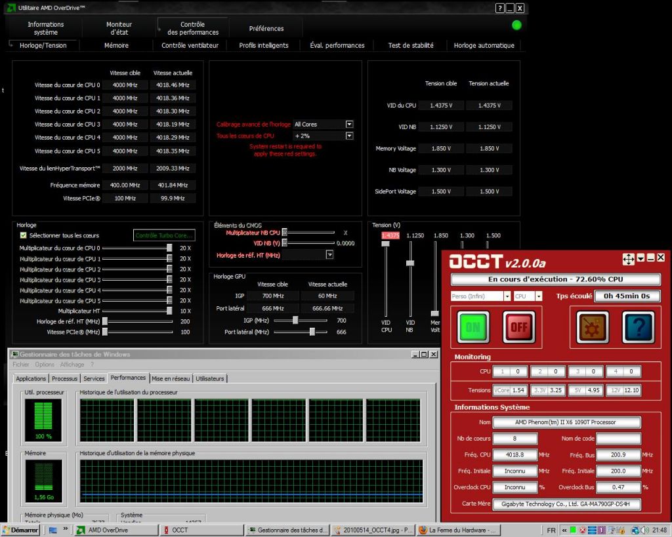Switch to Éval. performances sub-tab
Image resolution: width=672 pixels, height=537 pixels.
[337, 45]
